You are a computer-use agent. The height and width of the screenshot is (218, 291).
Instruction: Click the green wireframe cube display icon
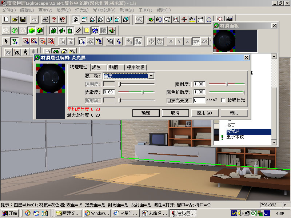coord(15,31)
